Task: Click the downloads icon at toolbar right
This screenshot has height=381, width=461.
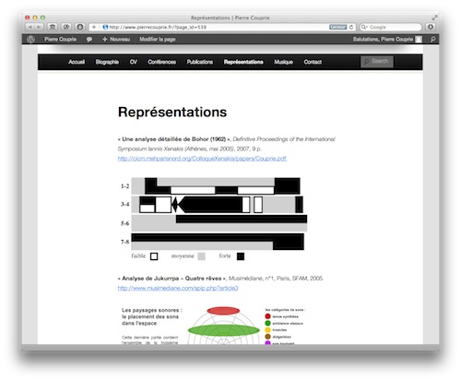Action: [x=431, y=27]
